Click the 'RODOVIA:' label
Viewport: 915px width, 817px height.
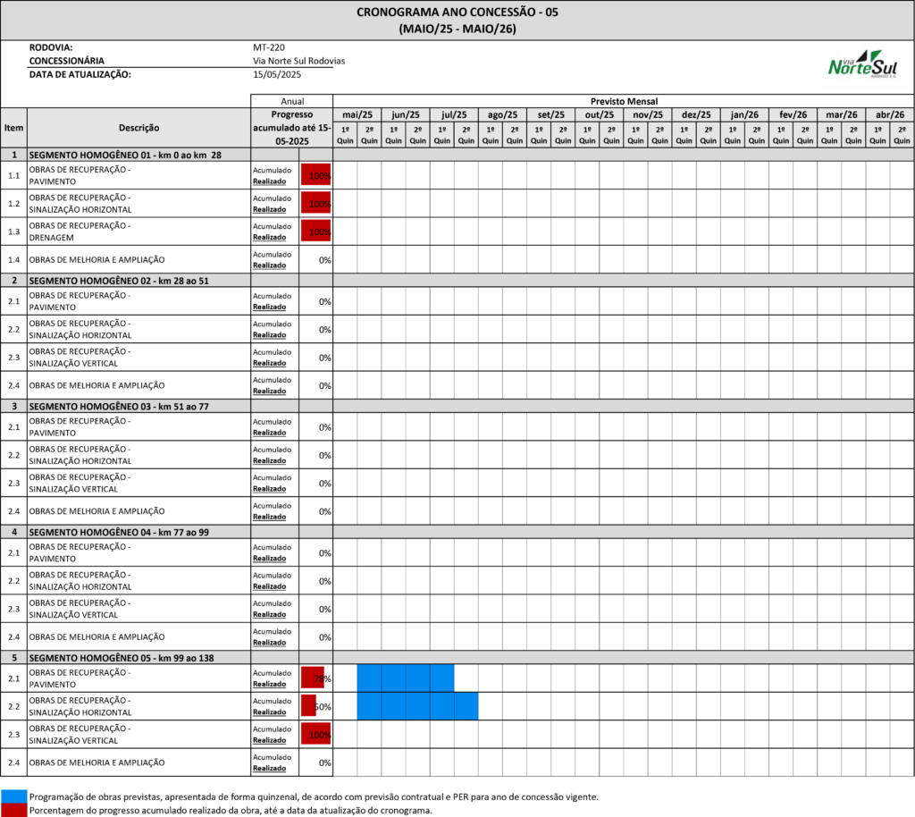click(x=51, y=47)
